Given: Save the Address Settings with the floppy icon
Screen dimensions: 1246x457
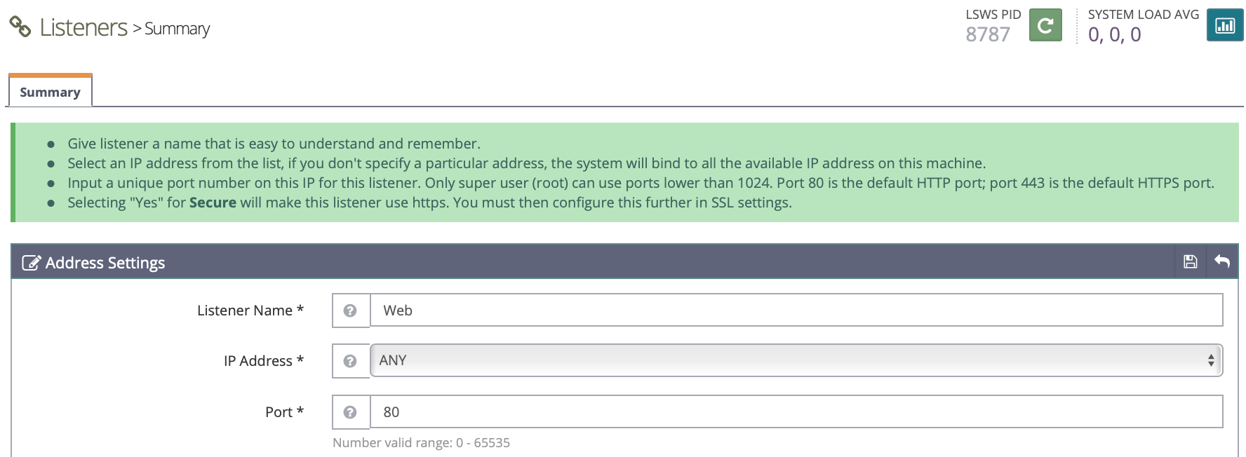Looking at the screenshot, I should pyautogui.click(x=1190, y=262).
